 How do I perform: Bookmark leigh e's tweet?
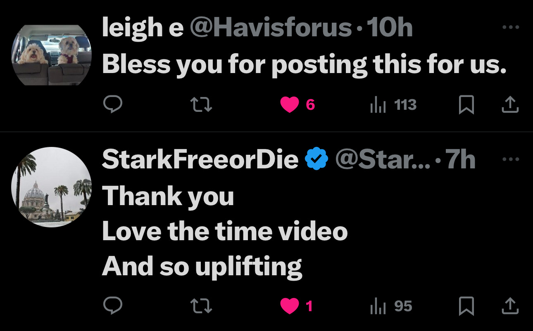(466, 105)
